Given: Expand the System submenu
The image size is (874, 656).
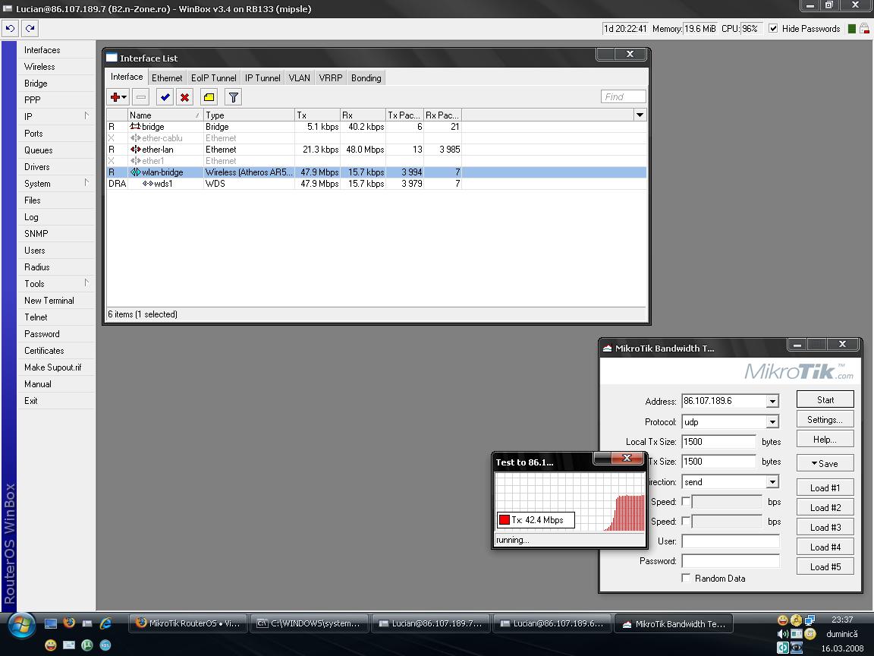Looking at the screenshot, I should coord(86,183).
